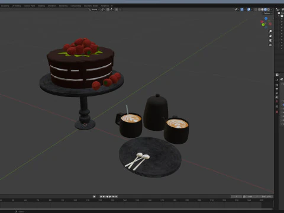284x213 pixels.
Task: Switch to the Shading workspace tab
Action: 41,6
